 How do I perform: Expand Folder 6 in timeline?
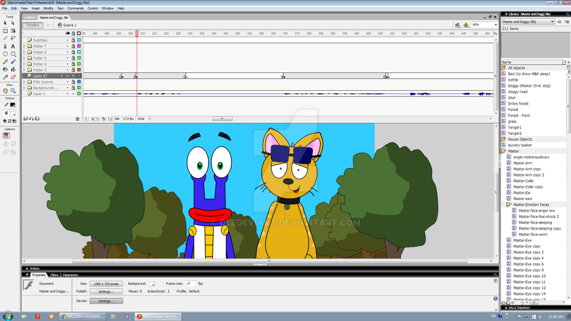(25, 52)
